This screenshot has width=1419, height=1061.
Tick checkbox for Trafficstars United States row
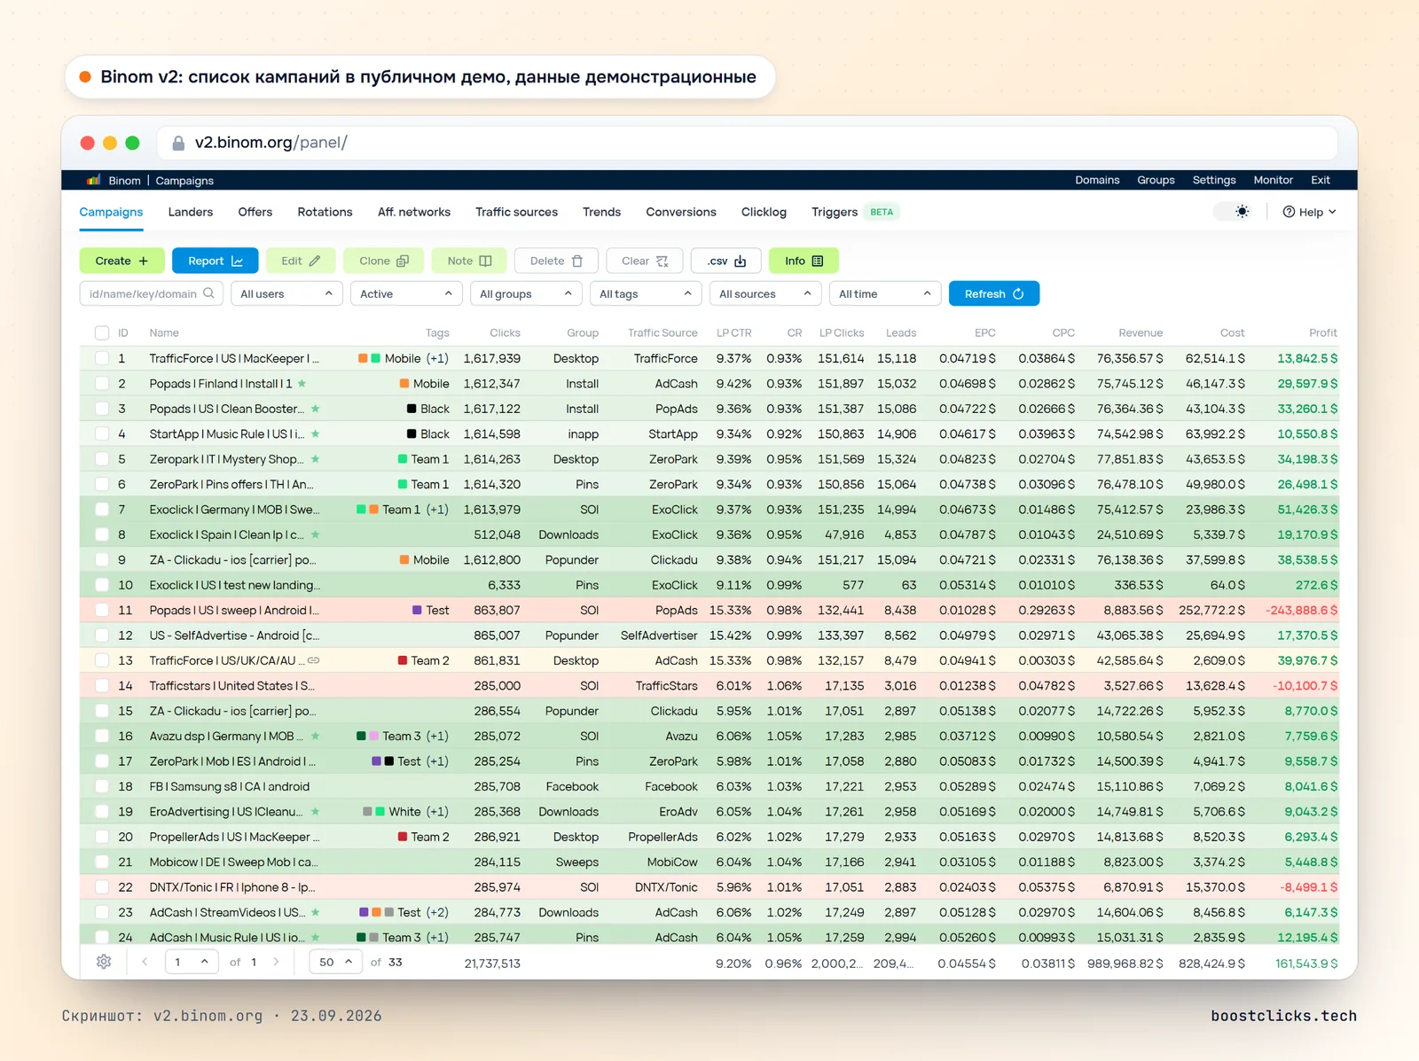[x=102, y=686]
